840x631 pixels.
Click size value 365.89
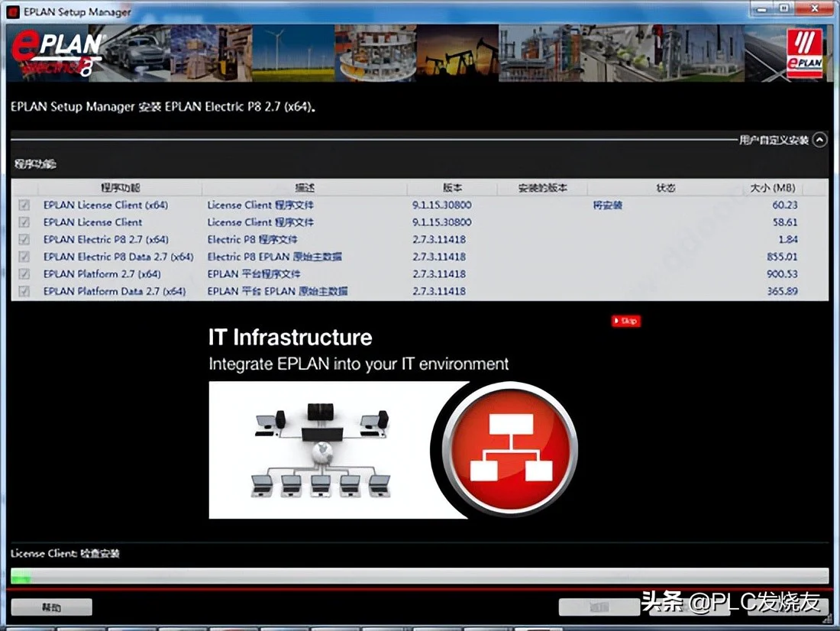(782, 291)
